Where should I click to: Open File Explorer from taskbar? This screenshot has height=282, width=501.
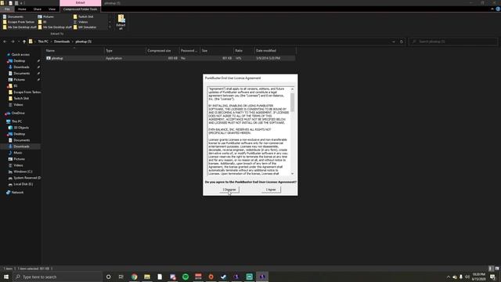[147, 277]
